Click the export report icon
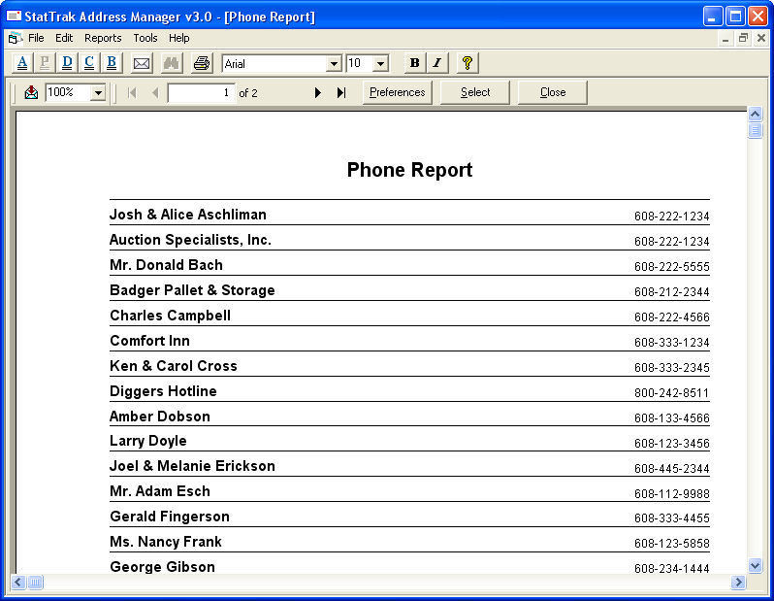The width and height of the screenshot is (774, 601). (31, 92)
